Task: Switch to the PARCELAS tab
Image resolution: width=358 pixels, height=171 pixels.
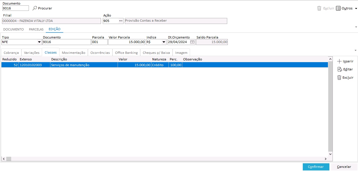Action: (36, 29)
